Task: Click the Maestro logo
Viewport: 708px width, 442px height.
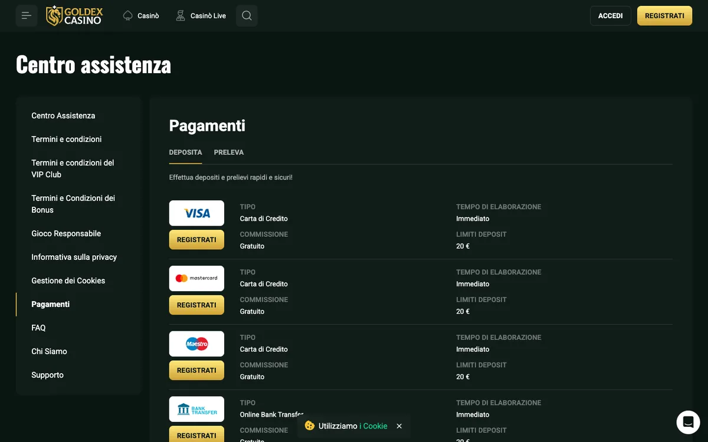Action: (x=196, y=344)
